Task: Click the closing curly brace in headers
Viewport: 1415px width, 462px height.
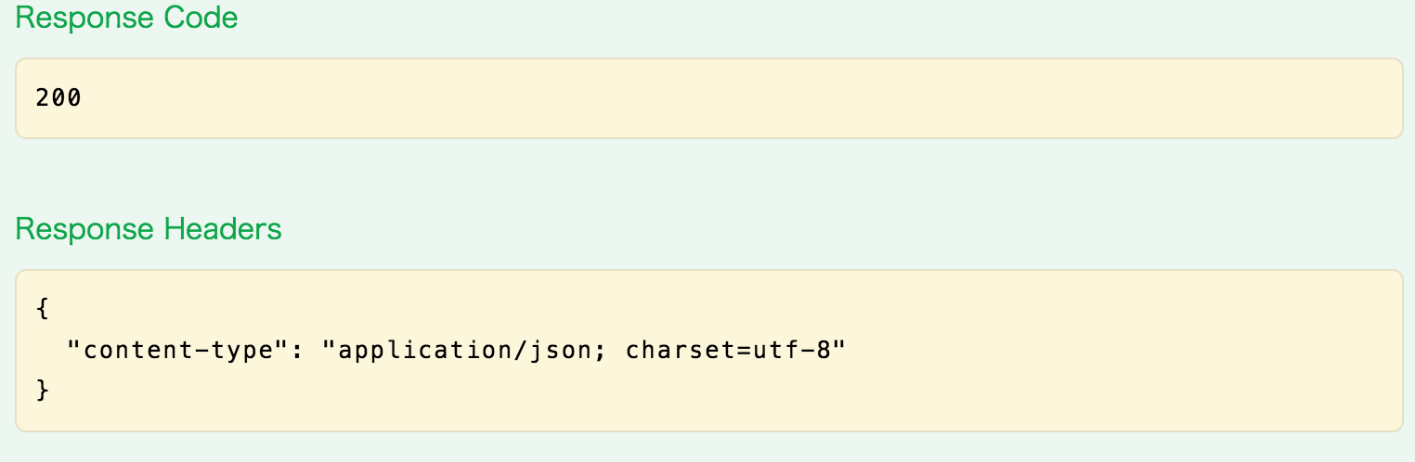Action: pyautogui.click(x=42, y=391)
